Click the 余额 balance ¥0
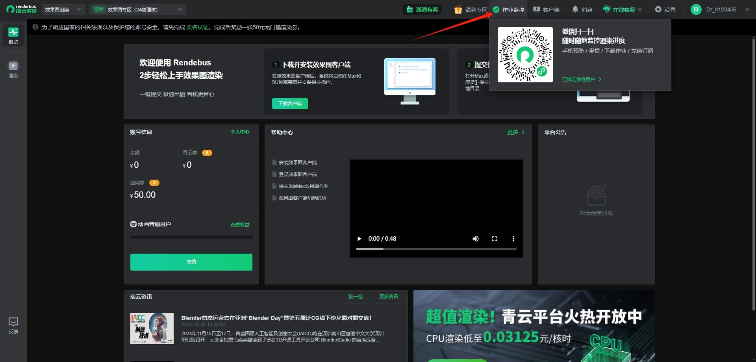The image size is (756, 362). pos(134,165)
